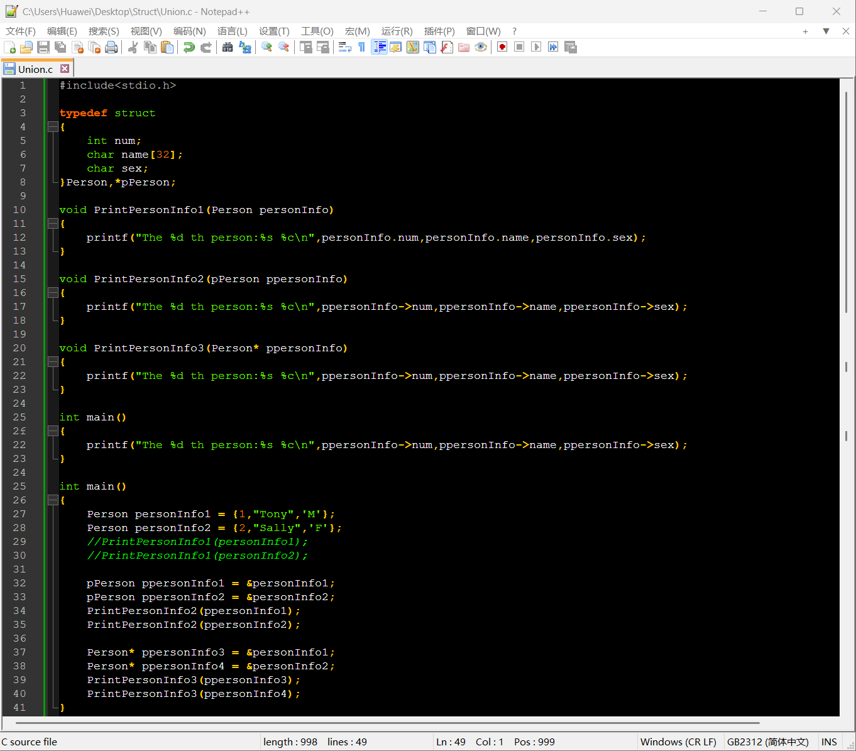Click the GB2312 encoding status field
This screenshot has width=856, height=751.
pos(768,742)
